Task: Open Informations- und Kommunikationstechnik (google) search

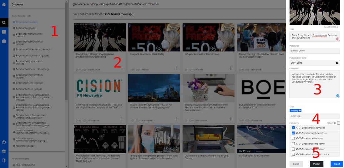Action: pos(31,139)
